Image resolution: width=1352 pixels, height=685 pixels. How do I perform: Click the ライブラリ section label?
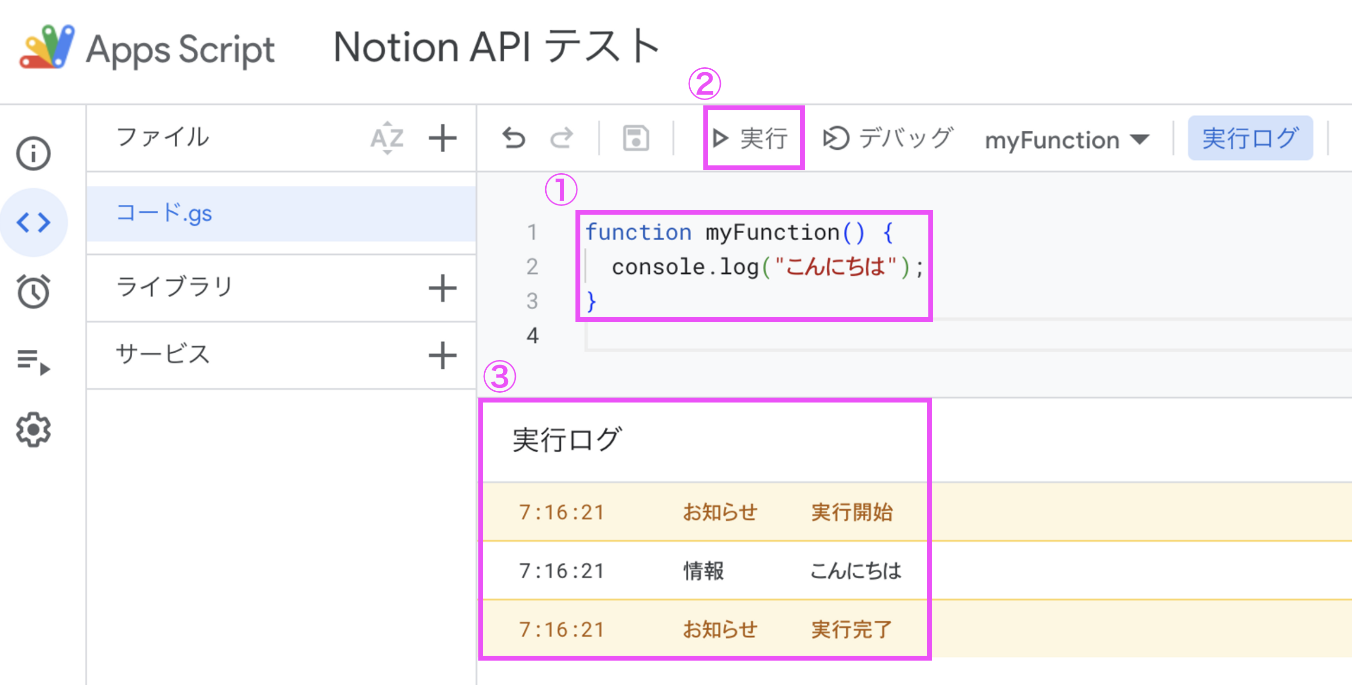[x=174, y=287]
